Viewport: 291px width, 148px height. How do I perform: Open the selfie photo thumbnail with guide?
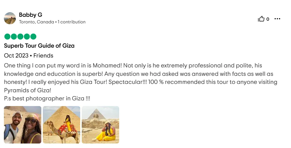pyautogui.click(x=23, y=125)
